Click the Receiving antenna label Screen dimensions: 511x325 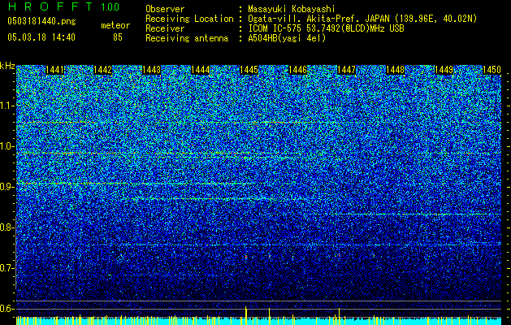(x=187, y=38)
